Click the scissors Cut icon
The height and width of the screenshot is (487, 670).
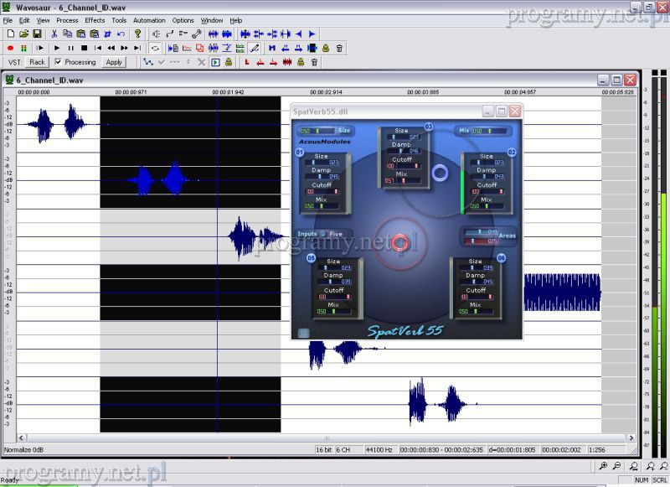(x=54, y=34)
